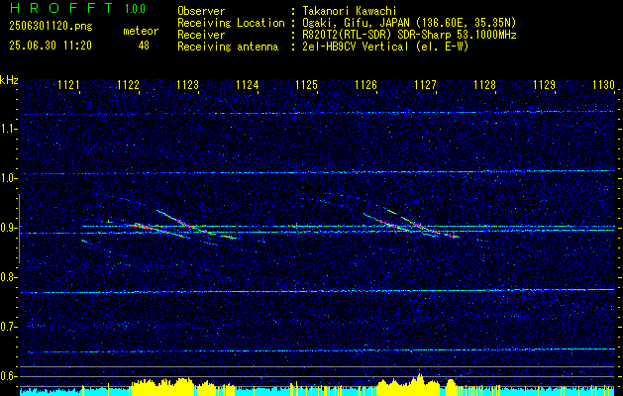The image size is (623, 396).
Task: Click the horizontal carrier line just above 1.0 kHz
Action: [317, 172]
